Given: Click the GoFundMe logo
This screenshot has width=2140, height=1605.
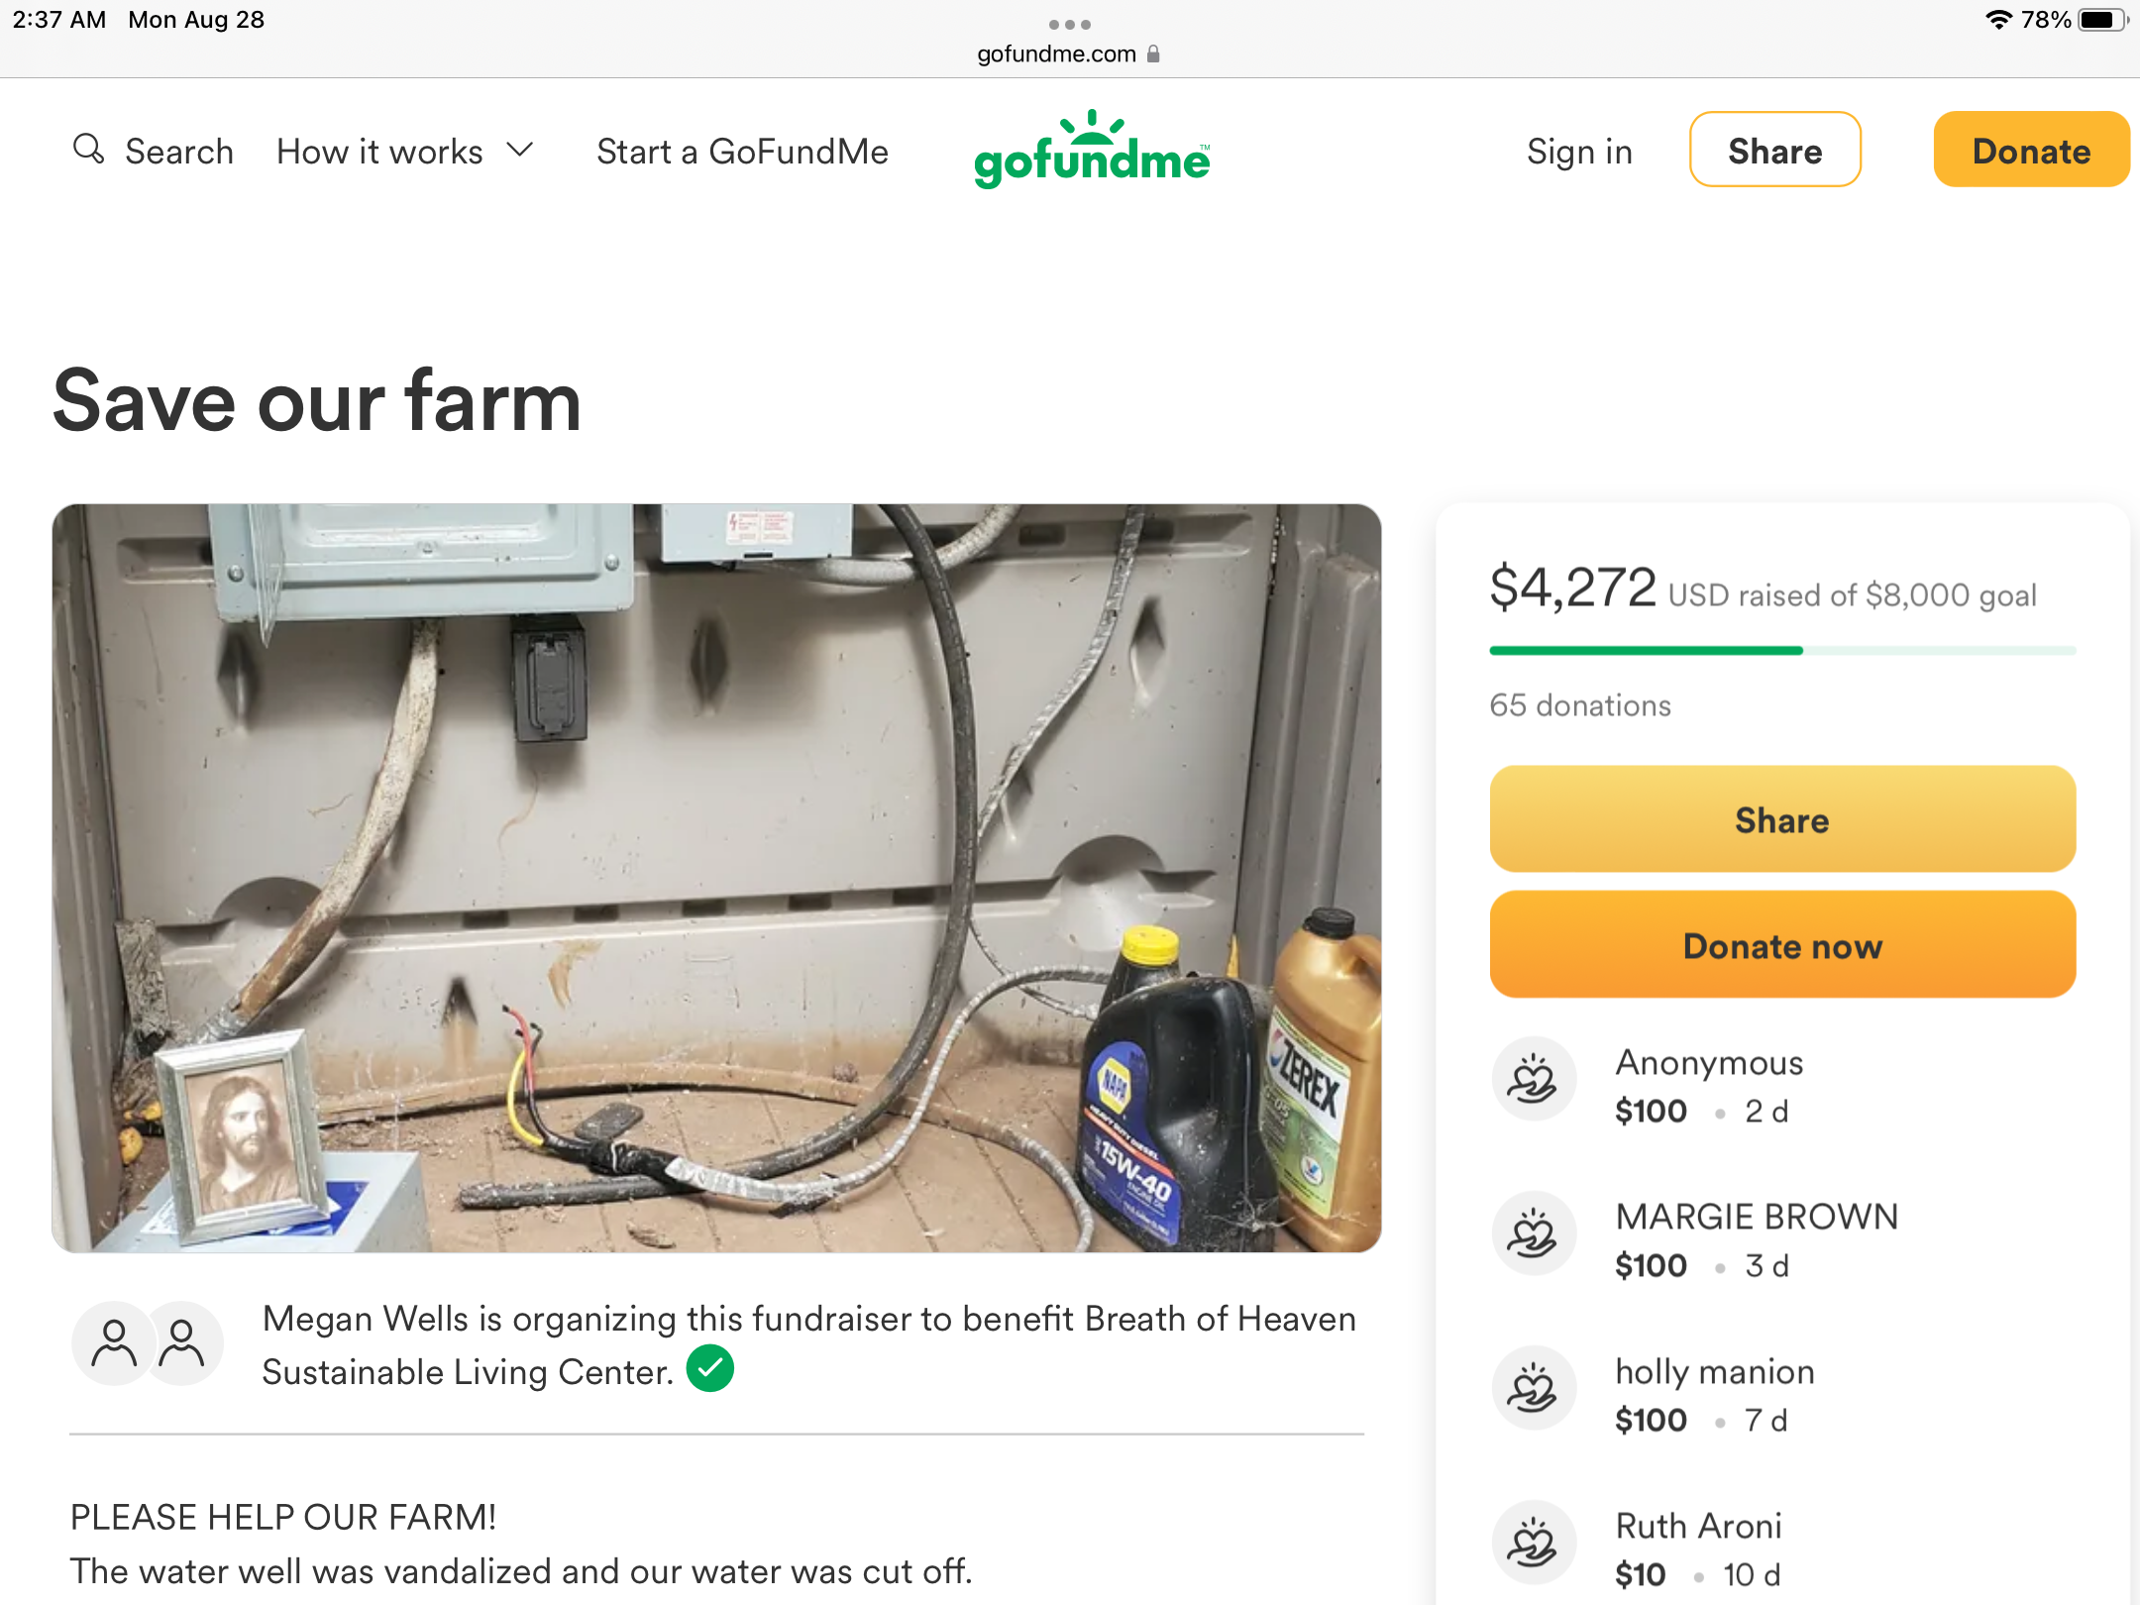Looking at the screenshot, I should point(1092,151).
